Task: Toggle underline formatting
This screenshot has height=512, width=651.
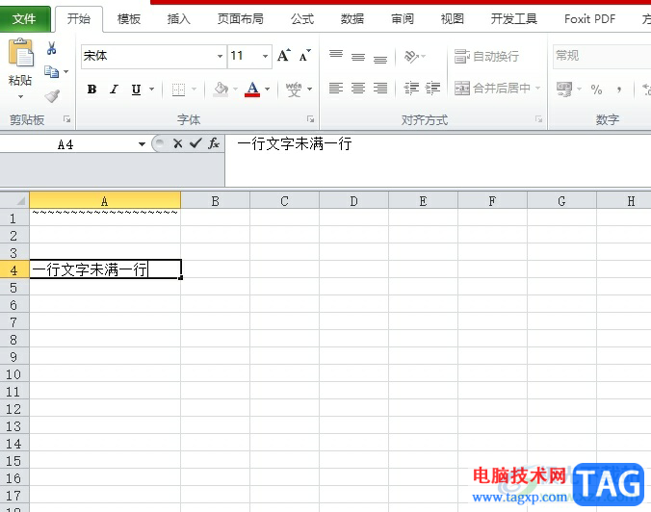Action: point(136,89)
